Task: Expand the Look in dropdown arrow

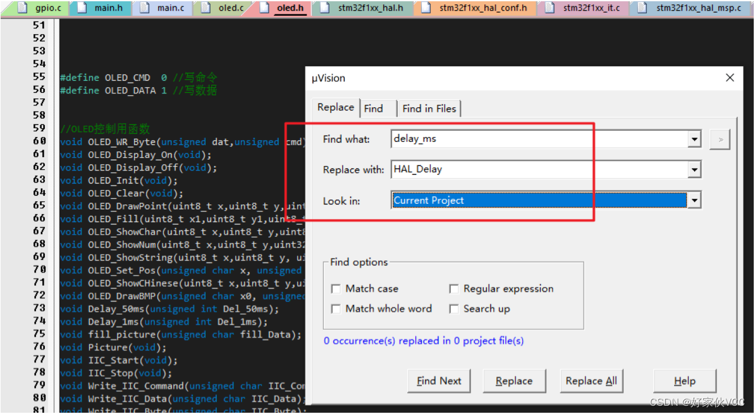Action: 694,201
